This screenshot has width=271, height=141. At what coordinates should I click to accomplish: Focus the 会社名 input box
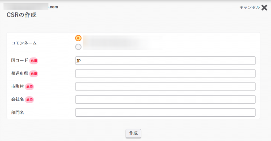coord(165,99)
